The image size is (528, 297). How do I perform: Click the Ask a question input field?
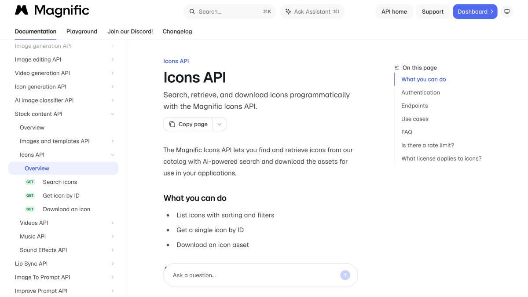tap(254, 275)
